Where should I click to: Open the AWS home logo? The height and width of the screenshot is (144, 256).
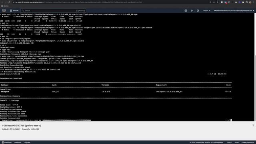tap(4, 10)
